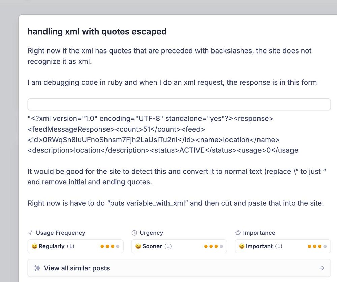337x282 pixels.
Task: Click the smiley emoji next to Regularly
Action: click(34, 246)
